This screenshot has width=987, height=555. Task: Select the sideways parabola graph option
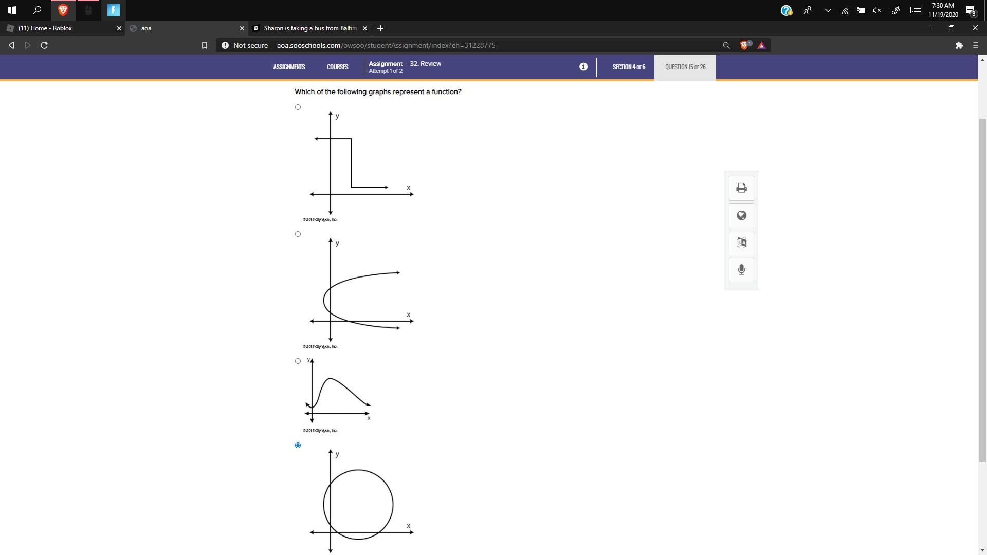(298, 234)
